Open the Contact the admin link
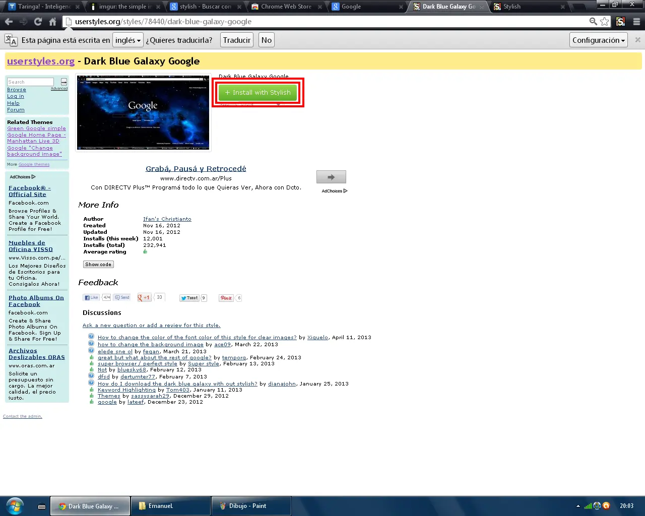 tap(23, 416)
